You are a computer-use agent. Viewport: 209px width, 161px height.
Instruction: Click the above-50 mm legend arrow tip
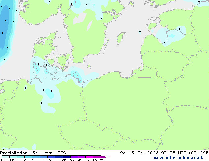[104, 157]
